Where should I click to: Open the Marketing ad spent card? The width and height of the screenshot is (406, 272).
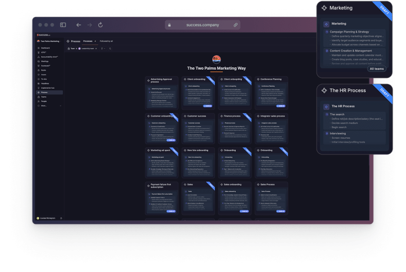coord(162,163)
